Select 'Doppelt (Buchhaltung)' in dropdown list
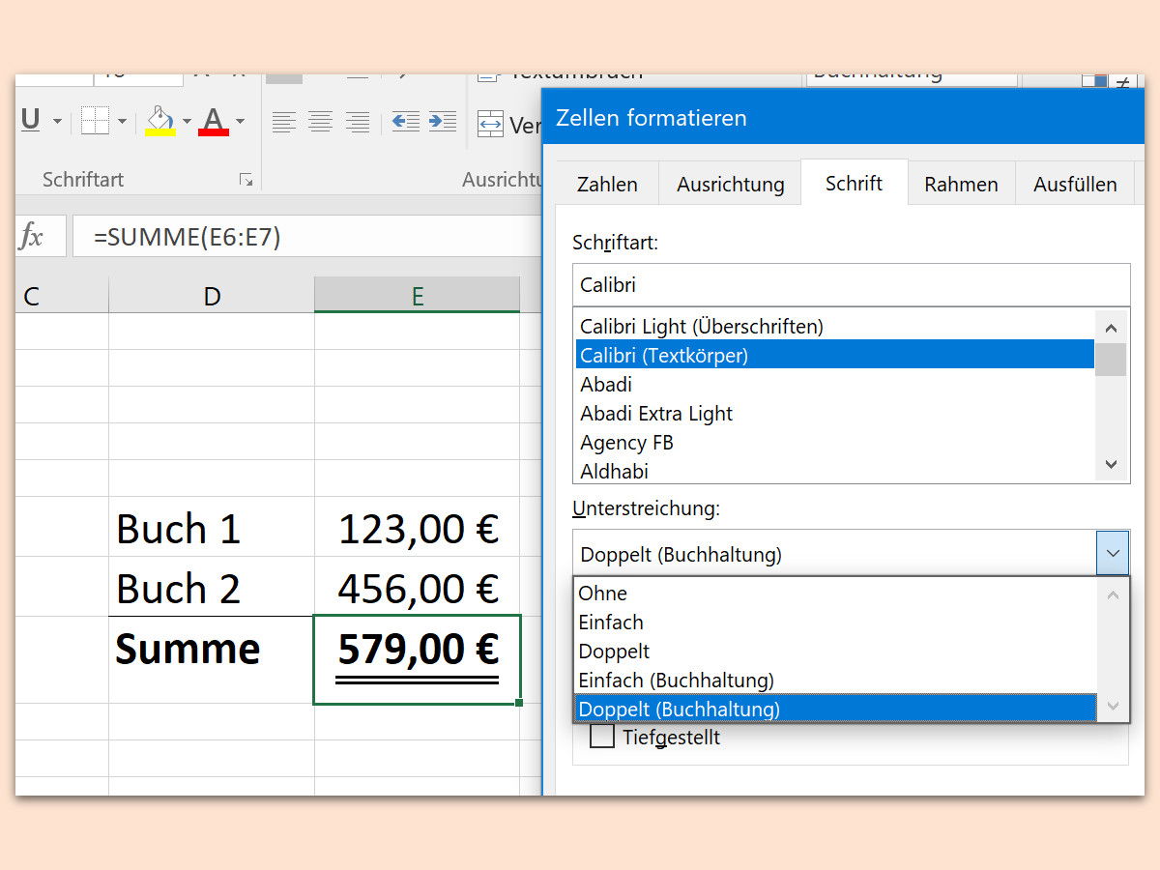1160x870 pixels. [836, 709]
